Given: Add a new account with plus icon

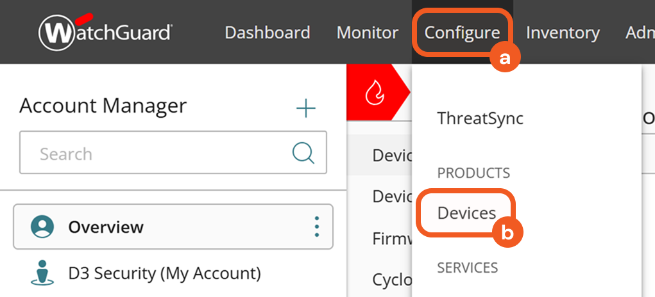Looking at the screenshot, I should pos(306,108).
